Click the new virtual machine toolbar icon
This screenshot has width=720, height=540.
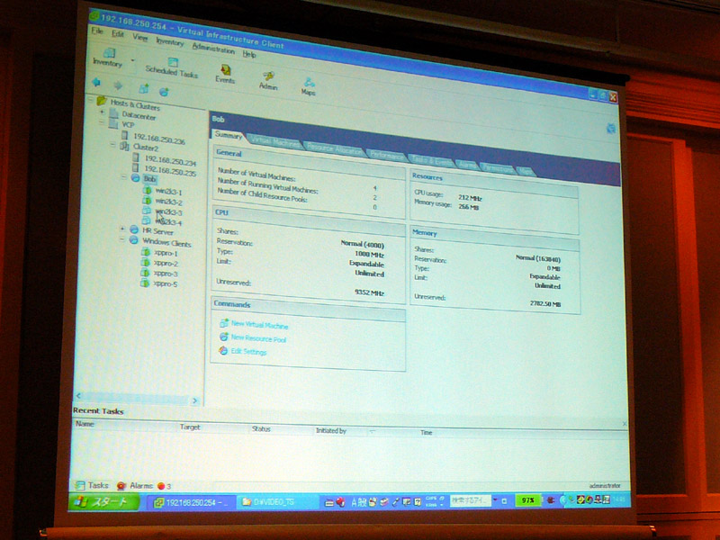pos(143,88)
